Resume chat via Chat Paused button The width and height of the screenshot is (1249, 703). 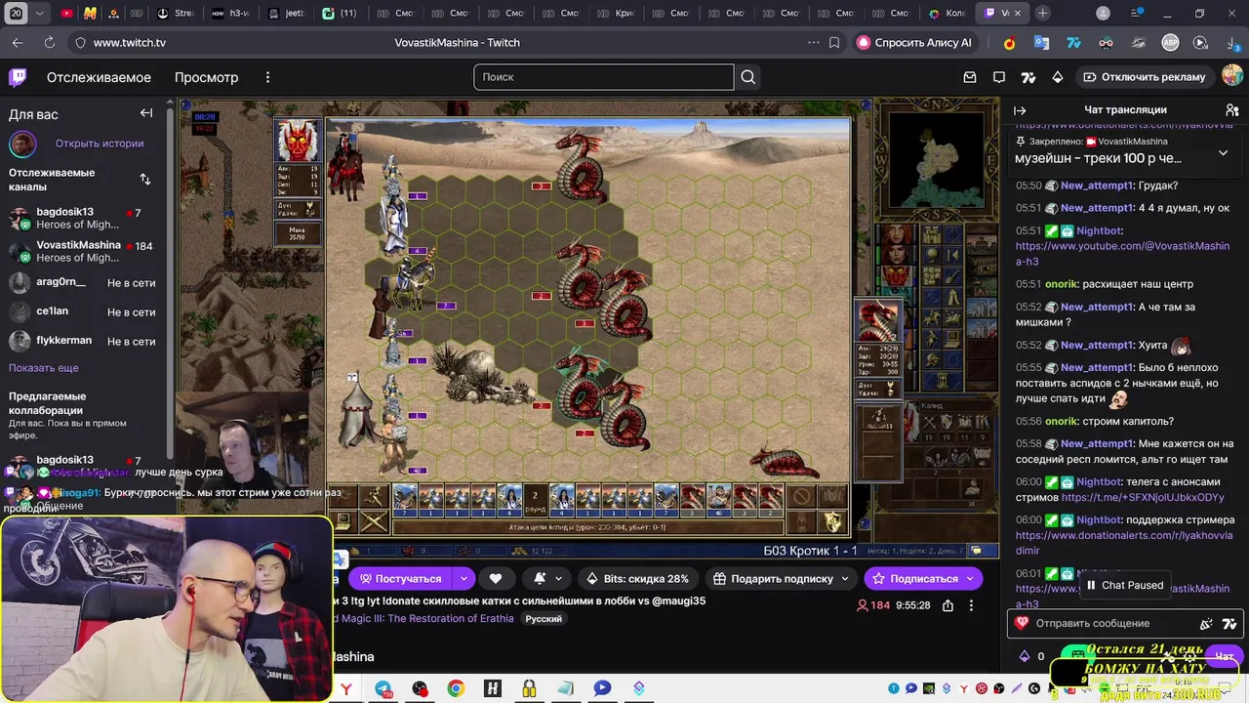(x=1124, y=586)
